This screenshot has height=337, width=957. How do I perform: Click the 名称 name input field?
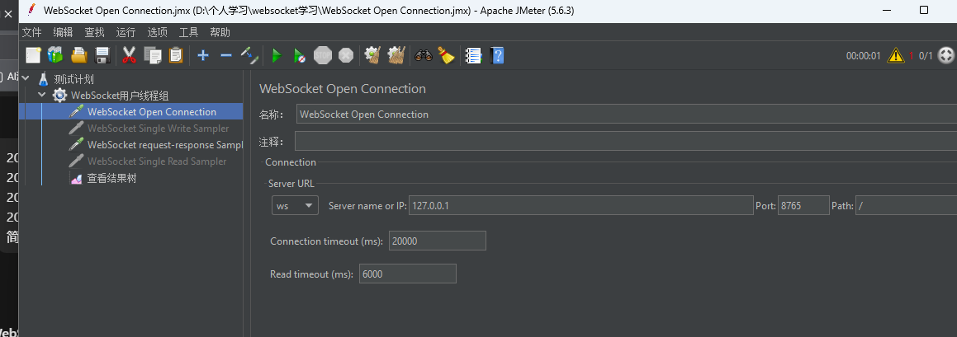tap(626, 114)
